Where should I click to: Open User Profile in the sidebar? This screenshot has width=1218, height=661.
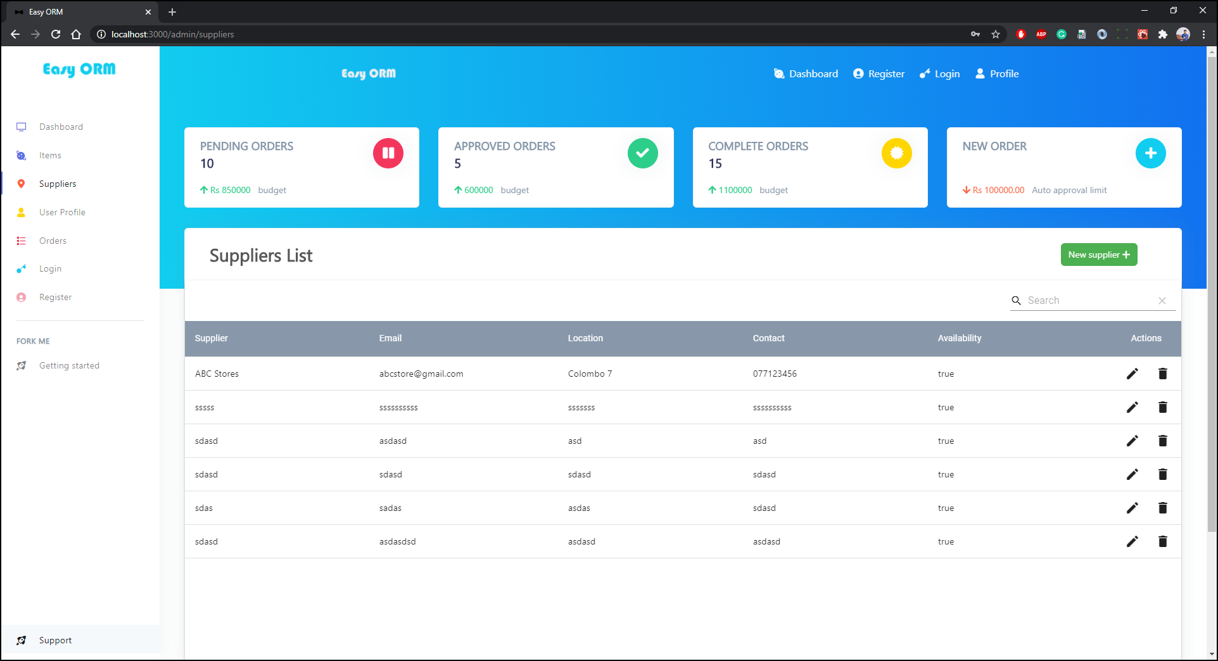coord(62,212)
